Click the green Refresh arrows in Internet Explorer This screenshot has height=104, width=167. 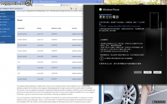point(64,5)
